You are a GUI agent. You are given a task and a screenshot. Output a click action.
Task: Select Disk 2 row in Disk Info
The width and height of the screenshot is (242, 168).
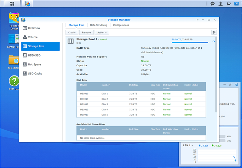point(141,99)
